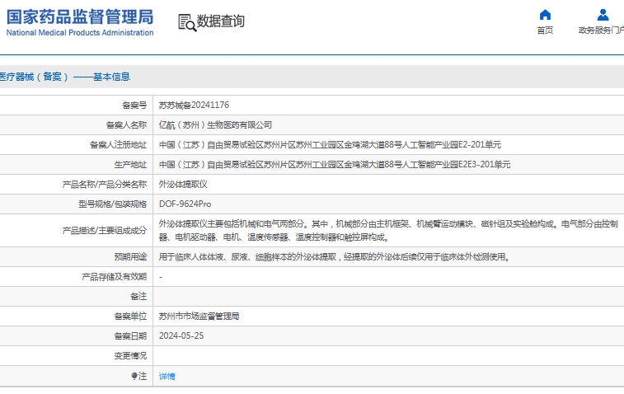Click the model value DOF-9624Pro
Image resolution: width=624 pixels, height=394 pixels.
[x=185, y=204]
